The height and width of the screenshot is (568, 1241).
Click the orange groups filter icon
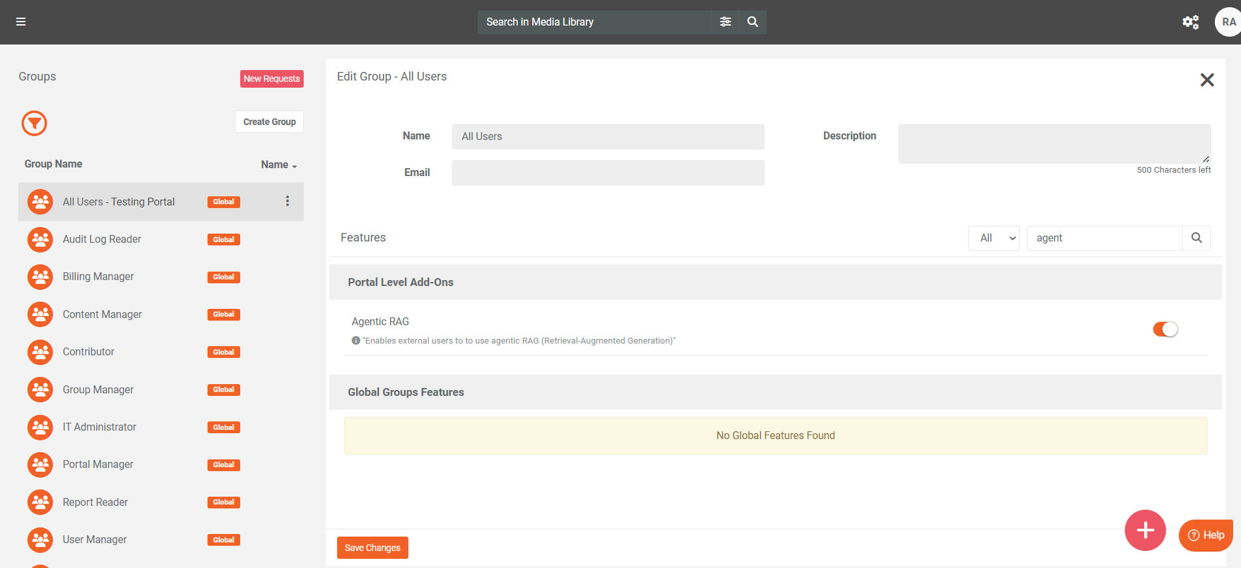click(34, 123)
